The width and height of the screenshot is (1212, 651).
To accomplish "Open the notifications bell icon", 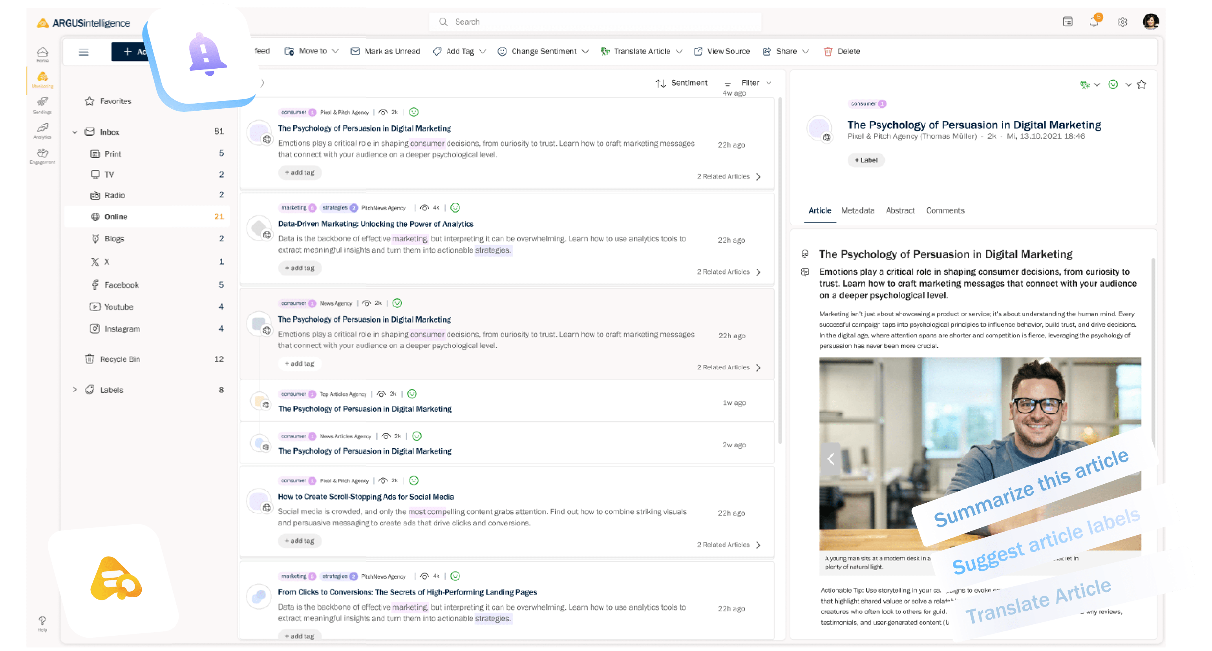I will click(x=1094, y=22).
